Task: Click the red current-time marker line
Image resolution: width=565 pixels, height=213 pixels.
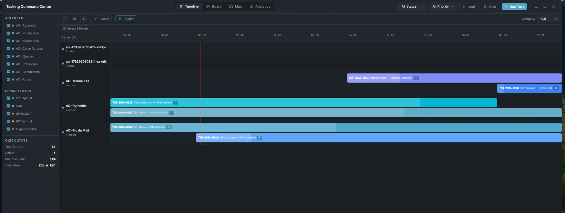Action: coord(201,93)
